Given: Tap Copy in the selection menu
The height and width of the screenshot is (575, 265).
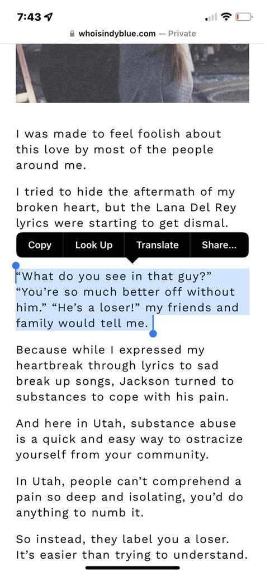Looking at the screenshot, I should (40, 245).
